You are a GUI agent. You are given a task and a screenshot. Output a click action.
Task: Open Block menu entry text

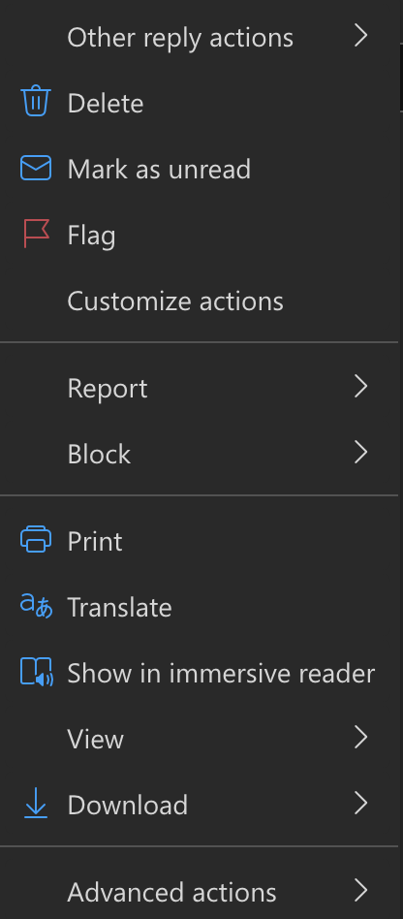(x=99, y=455)
